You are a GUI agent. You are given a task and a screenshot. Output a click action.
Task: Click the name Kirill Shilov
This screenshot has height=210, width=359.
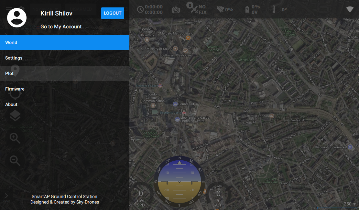pyautogui.click(x=56, y=13)
